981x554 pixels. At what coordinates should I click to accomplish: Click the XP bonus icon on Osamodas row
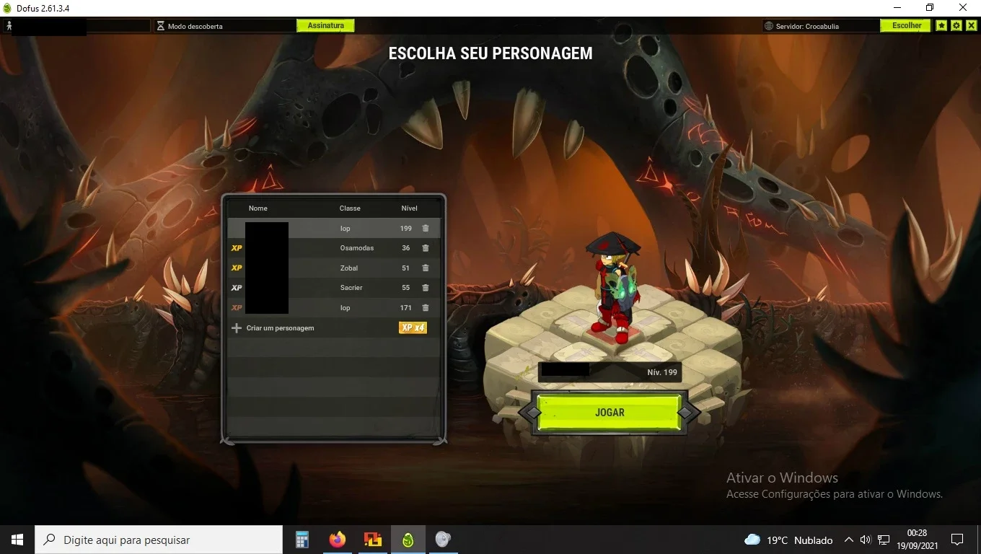click(237, 248)
